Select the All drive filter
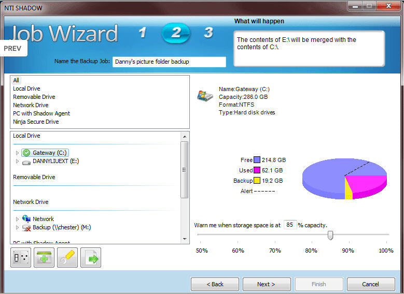The width and height of the screenshot is (404, 294). pos(16,80)
